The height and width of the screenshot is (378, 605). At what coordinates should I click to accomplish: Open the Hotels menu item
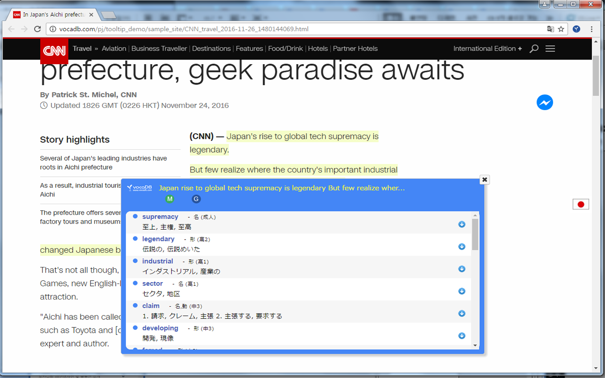click(x=318, y=48)
